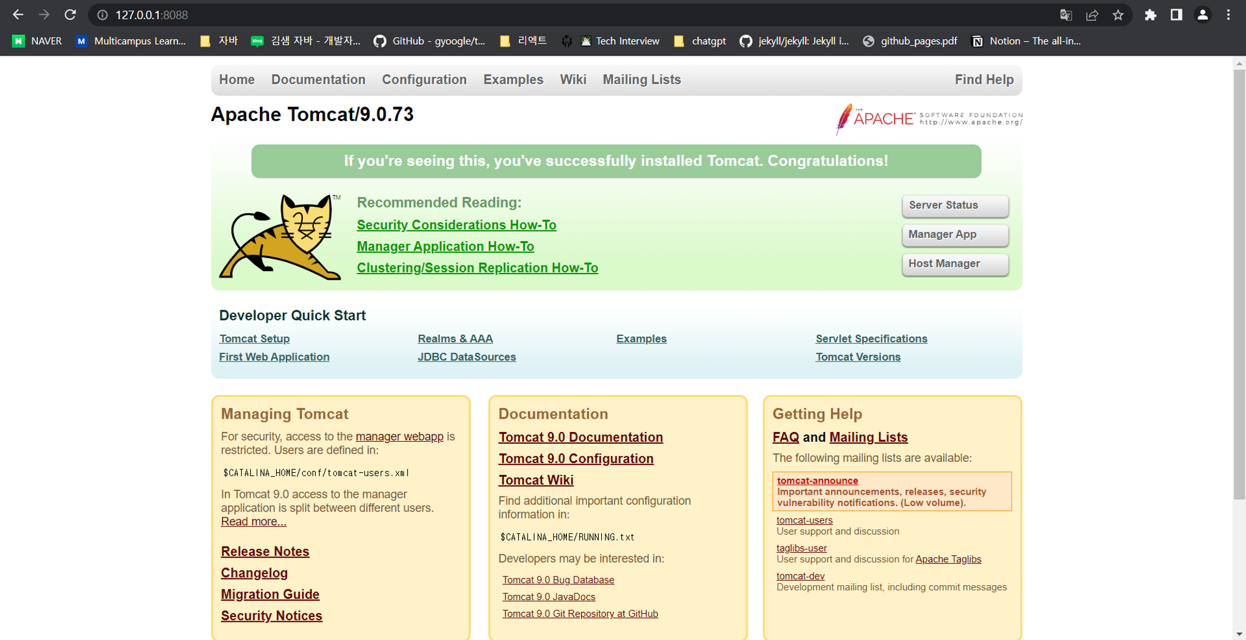Open the Tomcat 9.0 Configuration link
Viewport: 1246px width, 640px height.
(576, 459)
